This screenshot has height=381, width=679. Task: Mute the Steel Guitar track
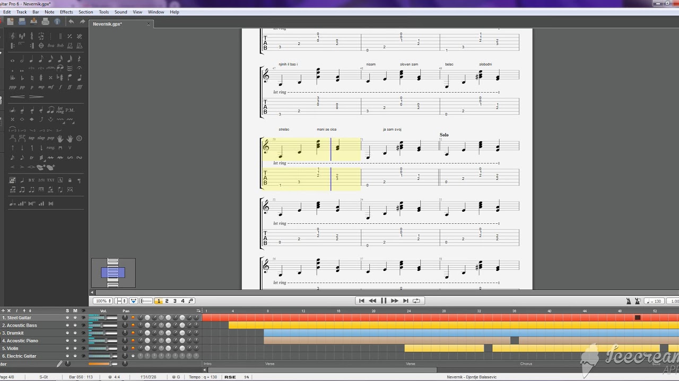click(x=75, y=317)
